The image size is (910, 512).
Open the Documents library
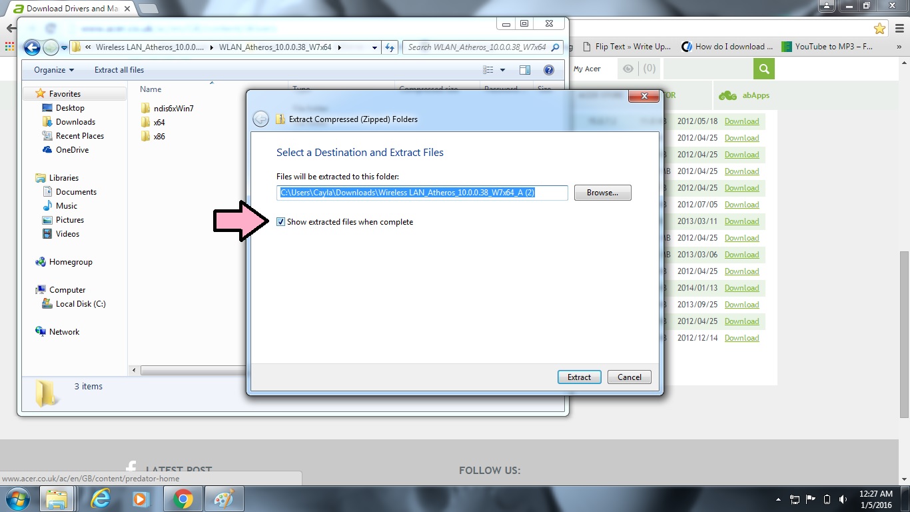[x=76, y=192]
